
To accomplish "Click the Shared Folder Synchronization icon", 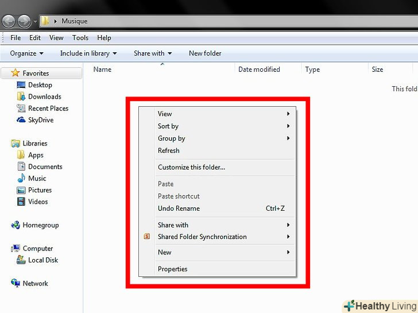I will pyautogui.click(x=146, y=237).
